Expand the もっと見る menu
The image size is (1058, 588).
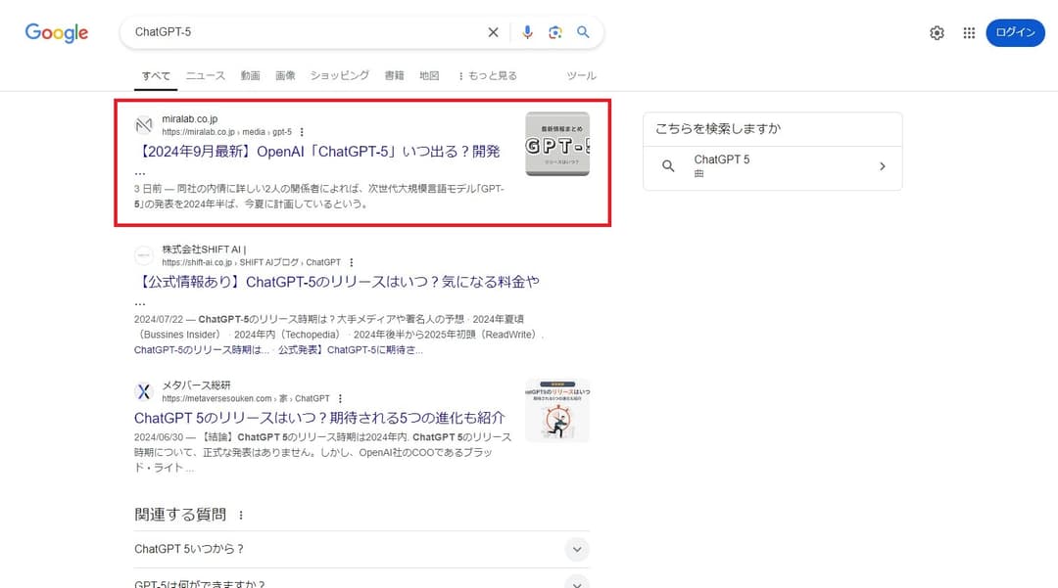[488, 75]
